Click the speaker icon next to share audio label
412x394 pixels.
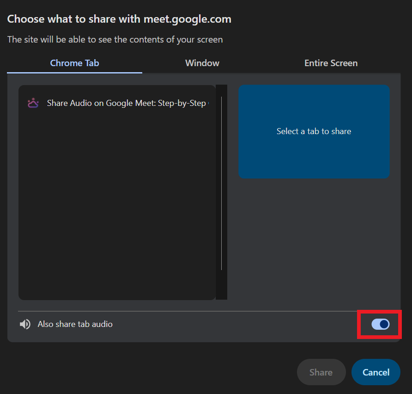point(25,324)
